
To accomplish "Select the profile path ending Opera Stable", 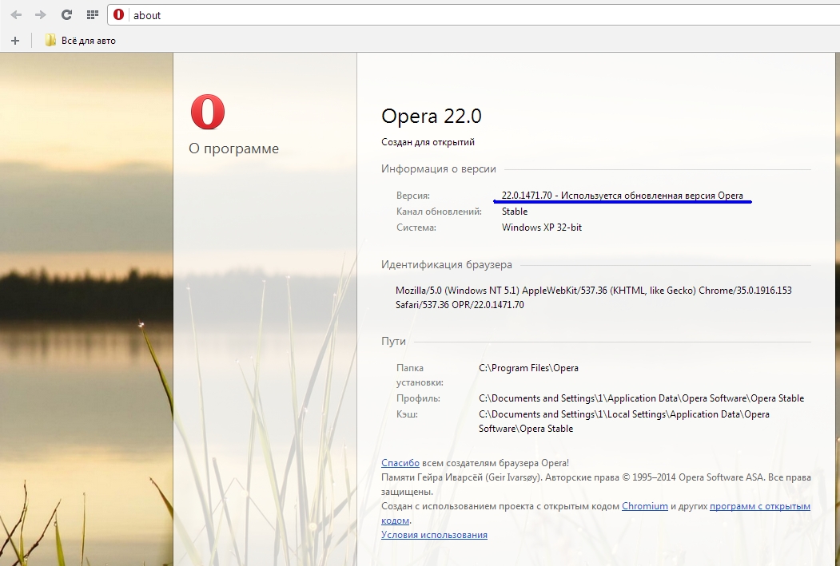I will coord(641,398).
